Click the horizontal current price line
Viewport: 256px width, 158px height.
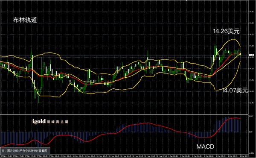pos(124,55)
